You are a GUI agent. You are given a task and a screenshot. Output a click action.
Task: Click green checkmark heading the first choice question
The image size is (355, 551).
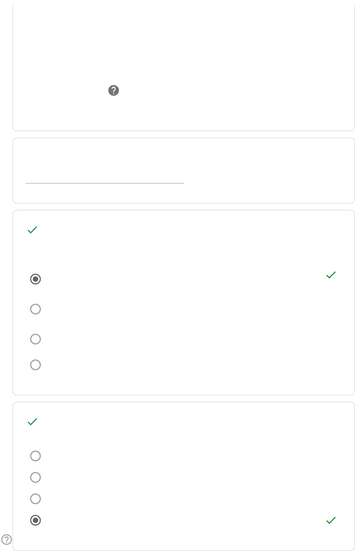coord(32,230)
